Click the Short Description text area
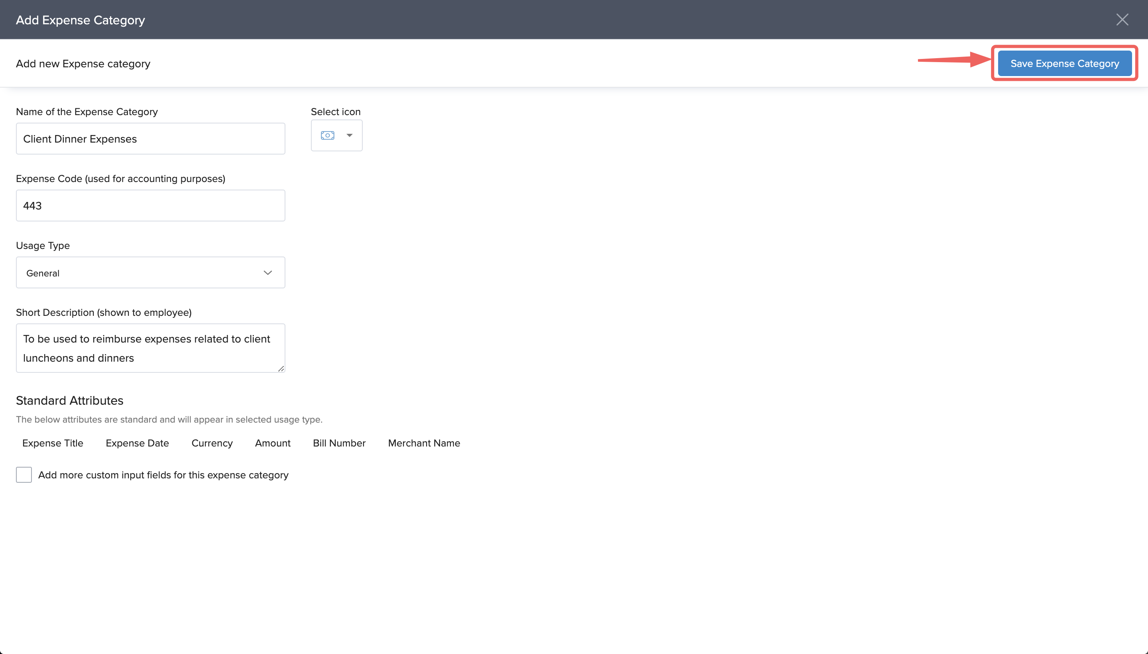1148x654 pixels. [x=150, y=348]
